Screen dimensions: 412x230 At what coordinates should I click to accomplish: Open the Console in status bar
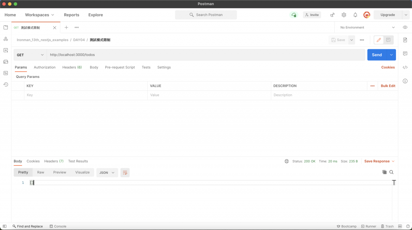pos(58,226)
